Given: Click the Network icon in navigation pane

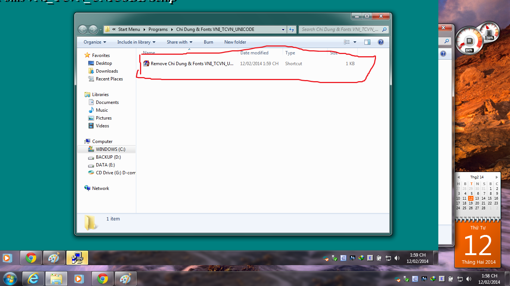Looking at the screenshot, I should click(87, 188).
